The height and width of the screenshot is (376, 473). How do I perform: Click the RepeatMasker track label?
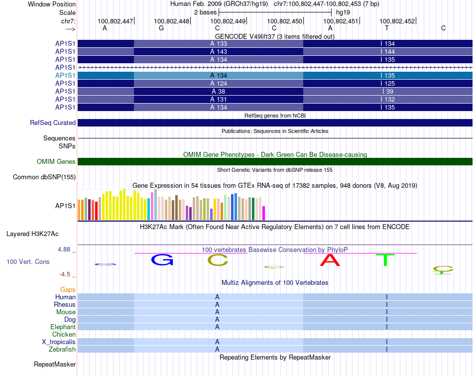[x=55, y=364]
